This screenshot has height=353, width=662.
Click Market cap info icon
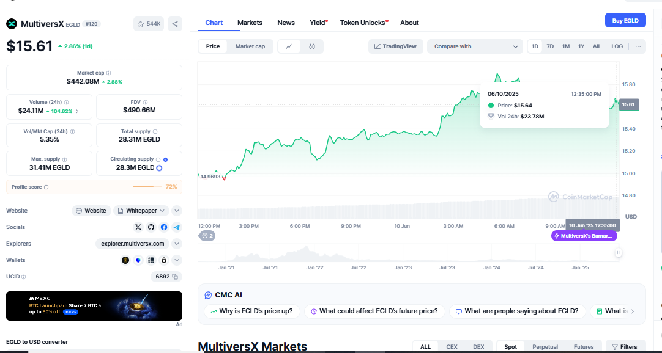click(109, 73)
